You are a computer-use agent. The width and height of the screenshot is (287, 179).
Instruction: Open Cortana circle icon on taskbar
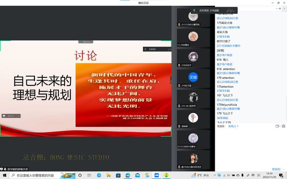pyautogui.click(x=80, y=175)
